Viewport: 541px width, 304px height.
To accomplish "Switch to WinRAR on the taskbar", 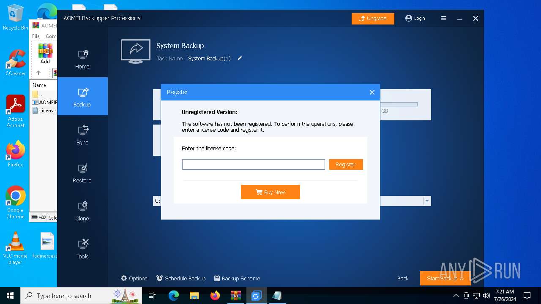I will coord(235,296).
